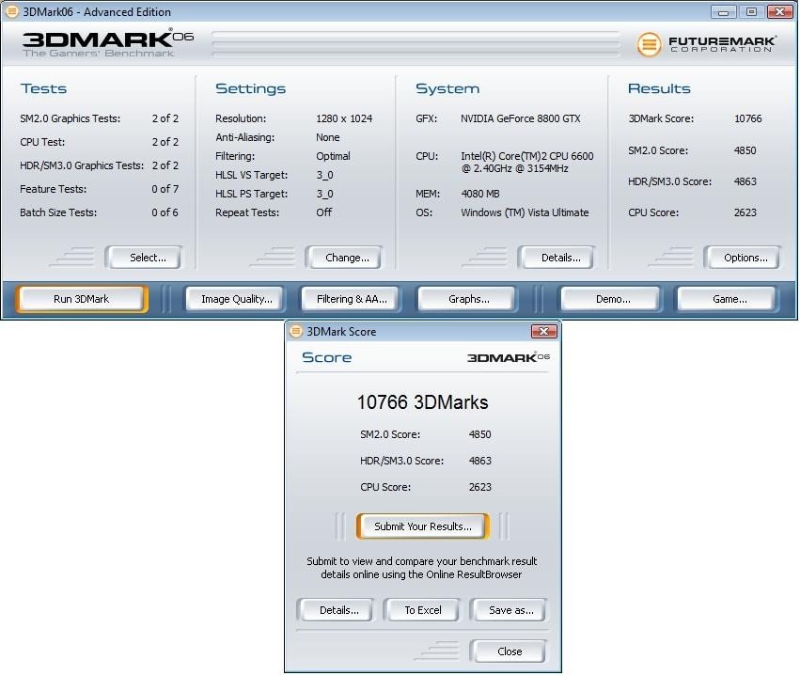The image size is (800, 675).
Task: Click 'Windows (TM) Vista Ultimate' text
Action: click(x=525, y=212)
